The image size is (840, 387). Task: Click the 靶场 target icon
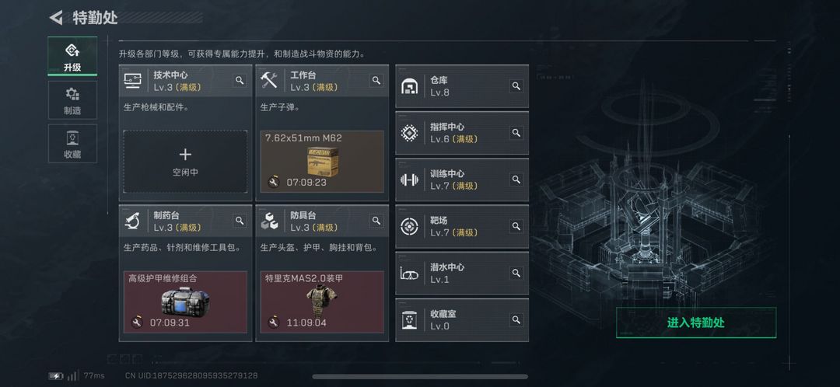pos(410,226)
